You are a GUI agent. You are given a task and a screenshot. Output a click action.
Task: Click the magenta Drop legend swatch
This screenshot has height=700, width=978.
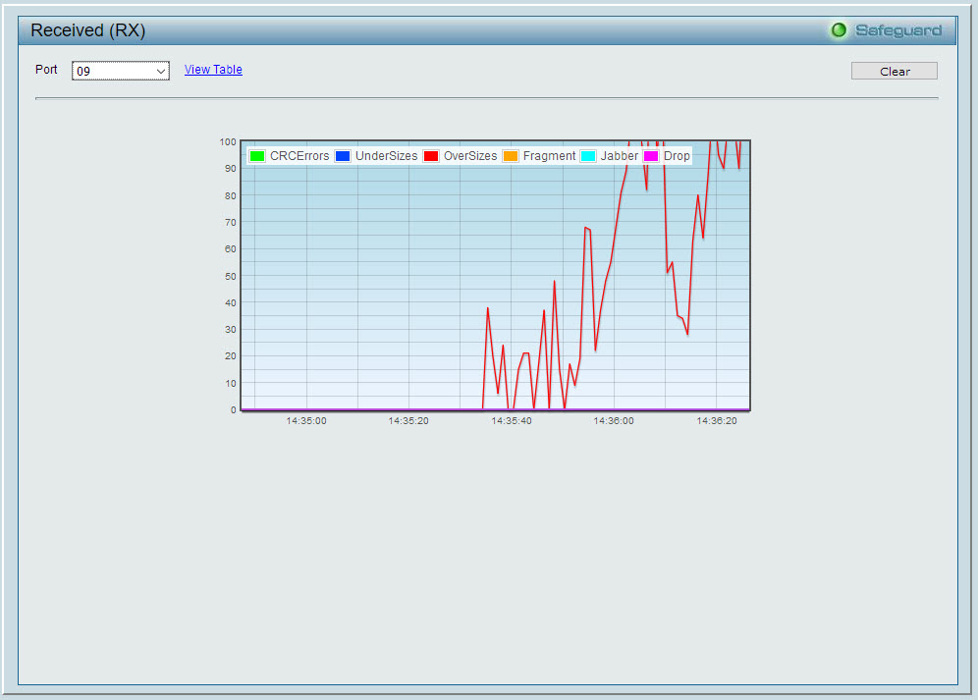[x=650, y=156]
